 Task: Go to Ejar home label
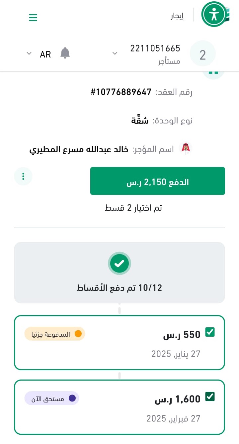coord(177,16)
